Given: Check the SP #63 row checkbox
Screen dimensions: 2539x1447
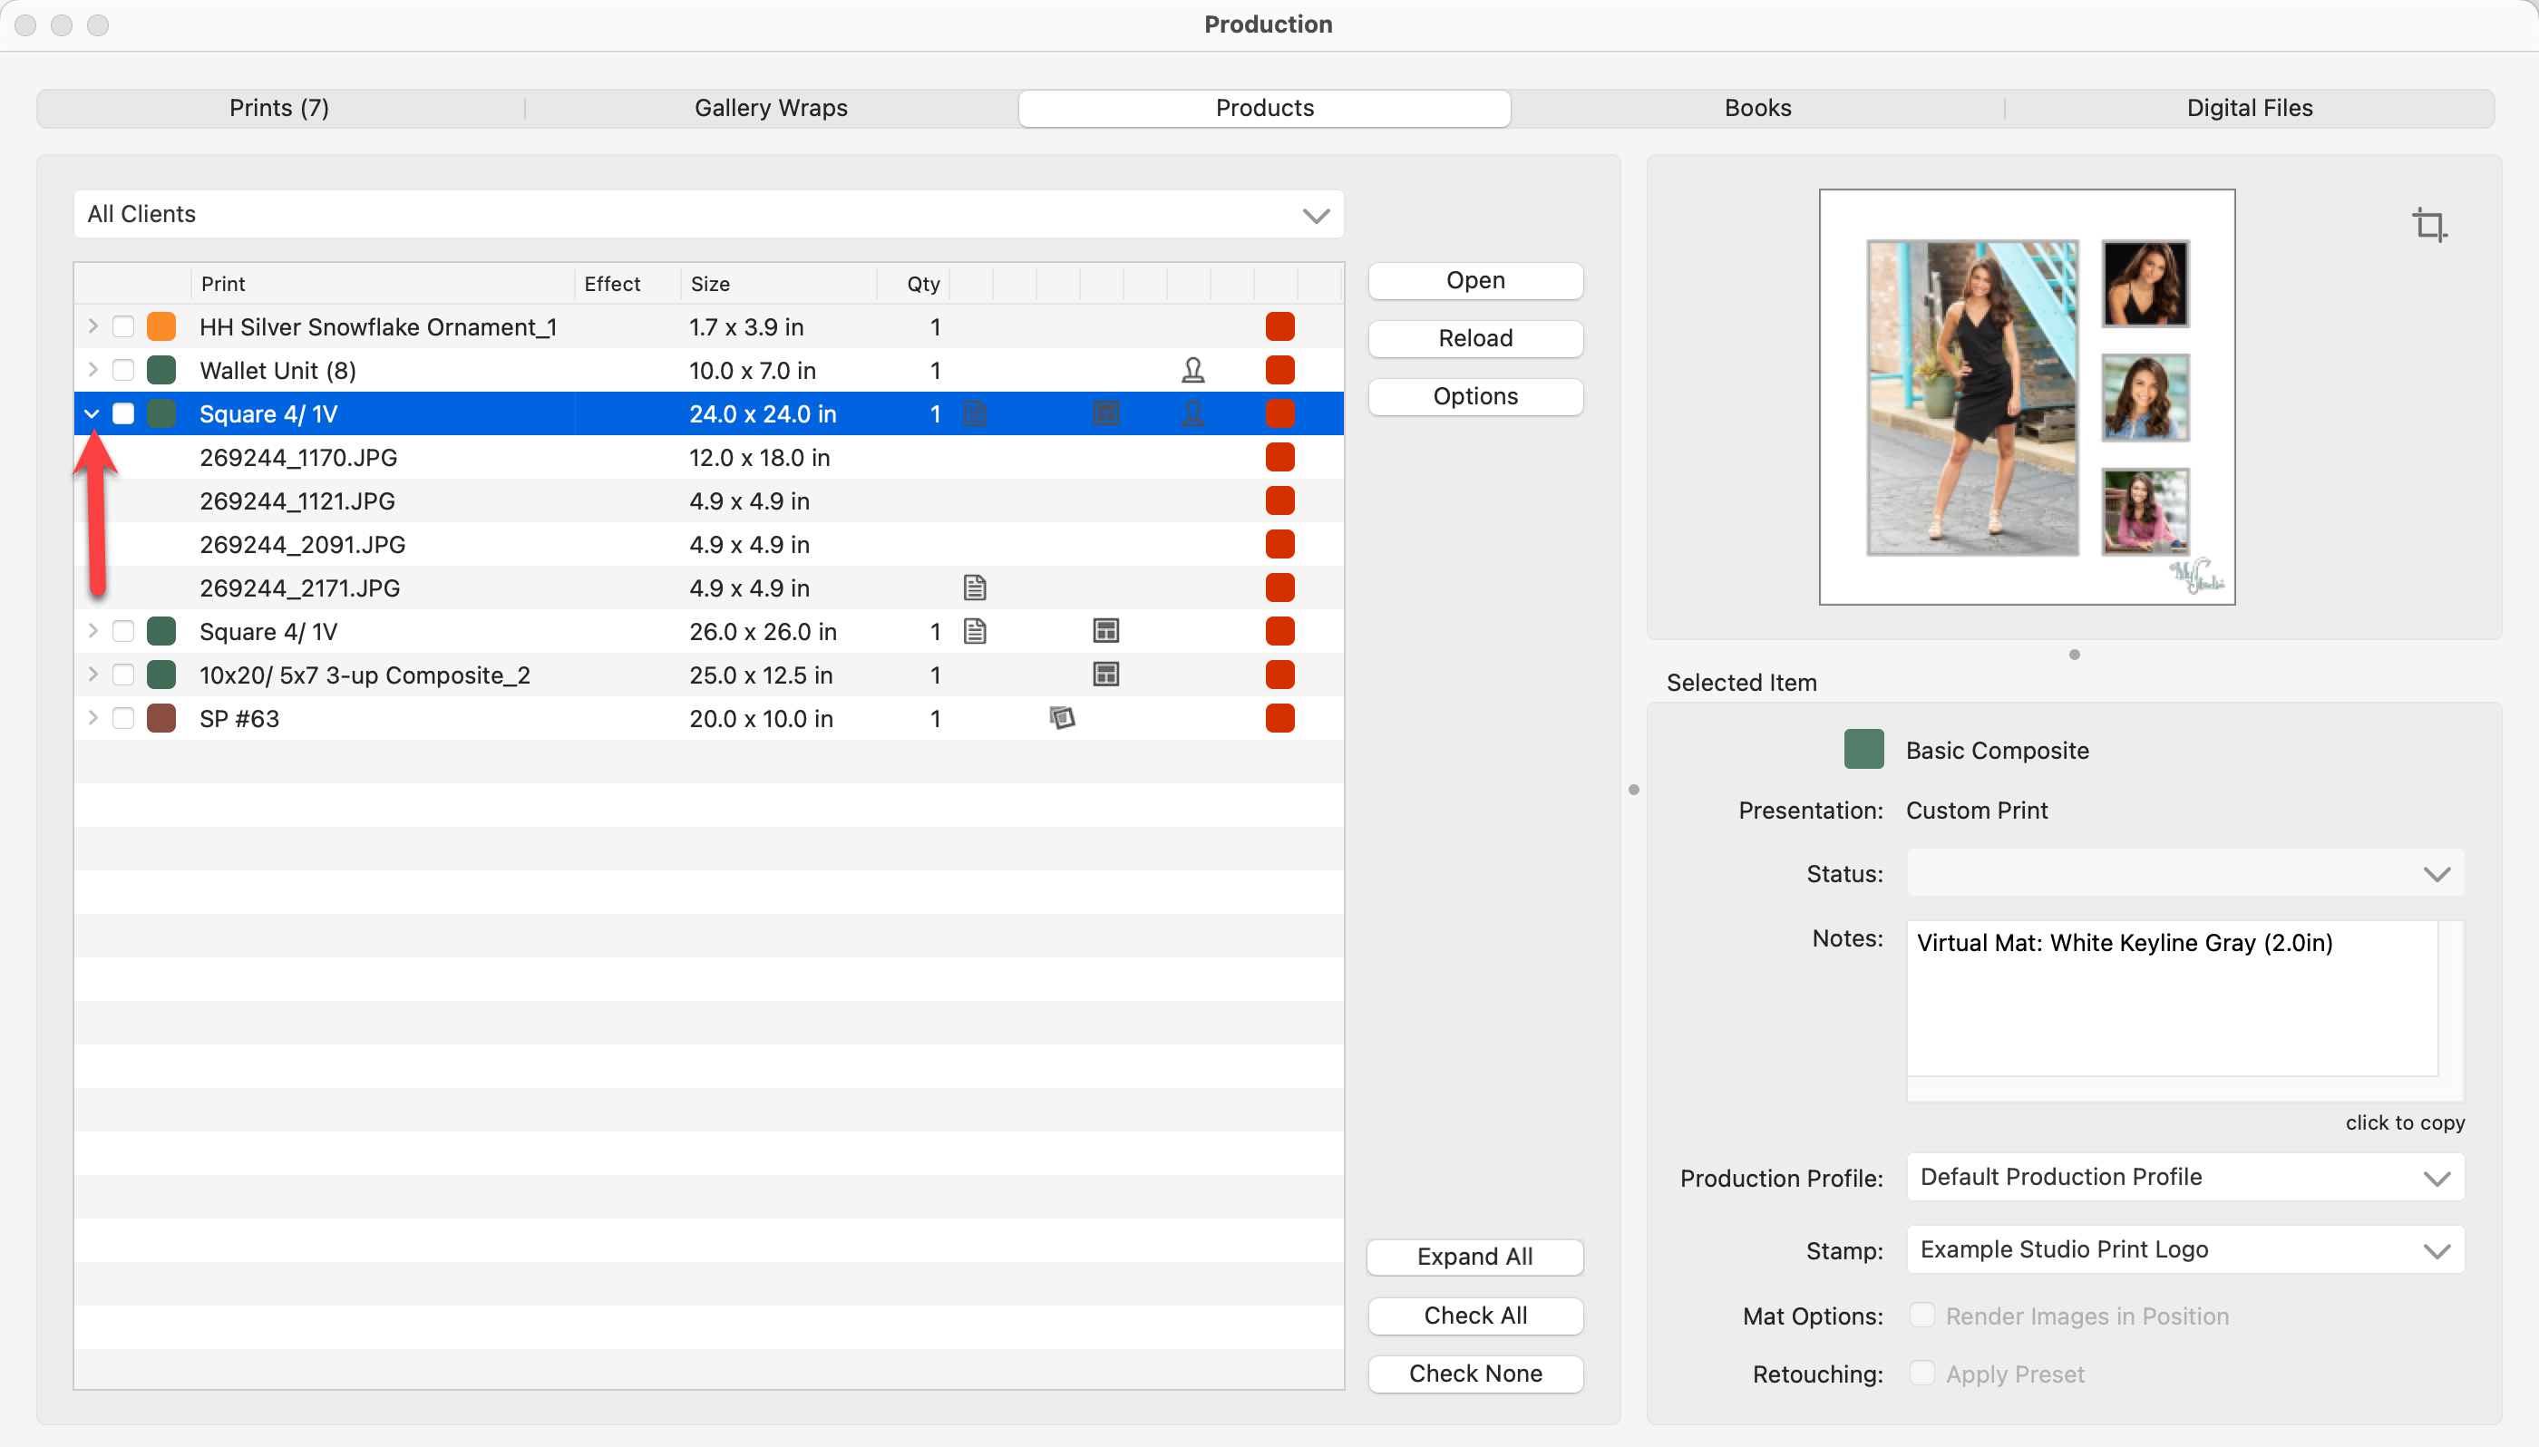Looking at the screenshot, I should pos(123,717).
